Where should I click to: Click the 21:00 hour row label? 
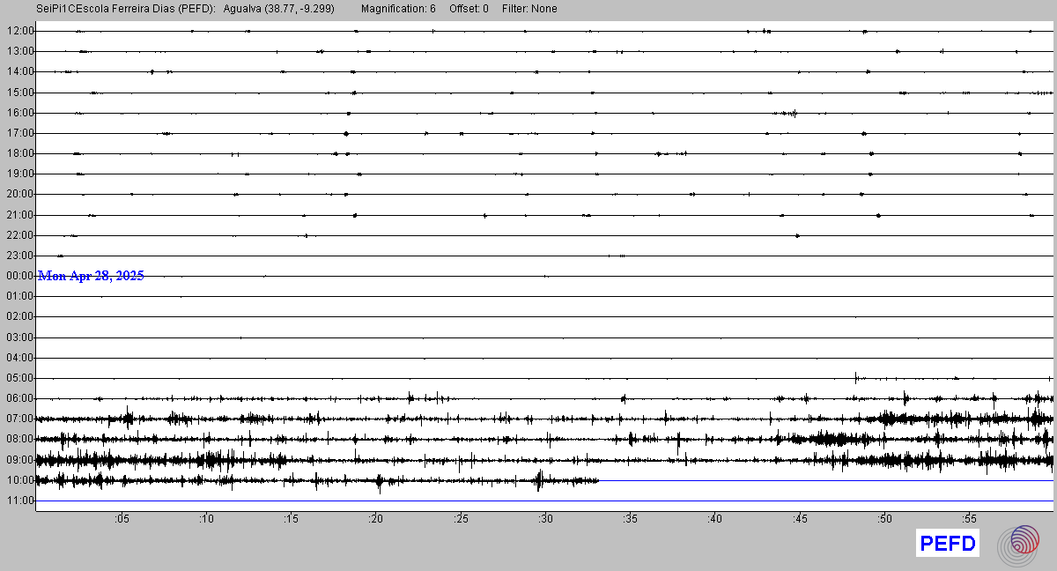click(x=19, y=215)
